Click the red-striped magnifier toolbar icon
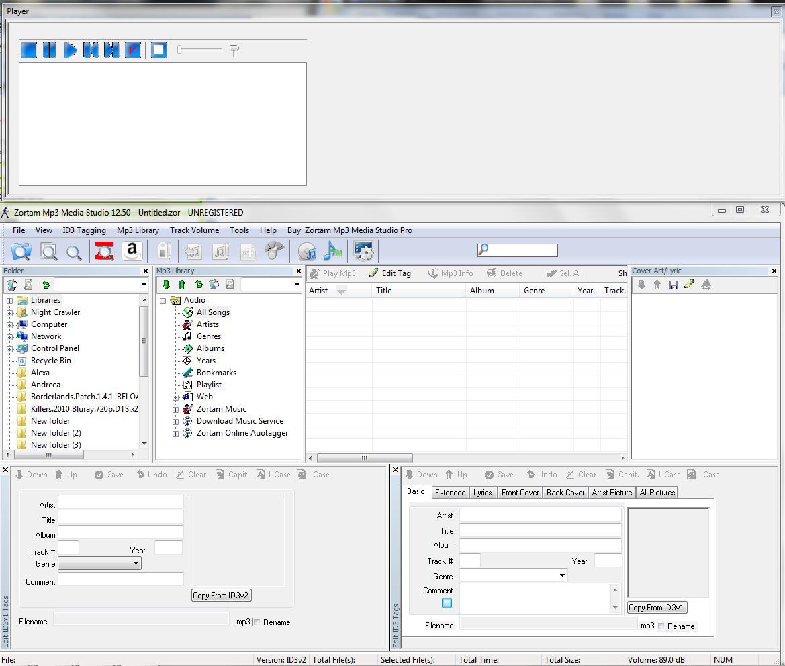Image resolution: width=785 pixels, height=666 pixels. click(104, 252)
